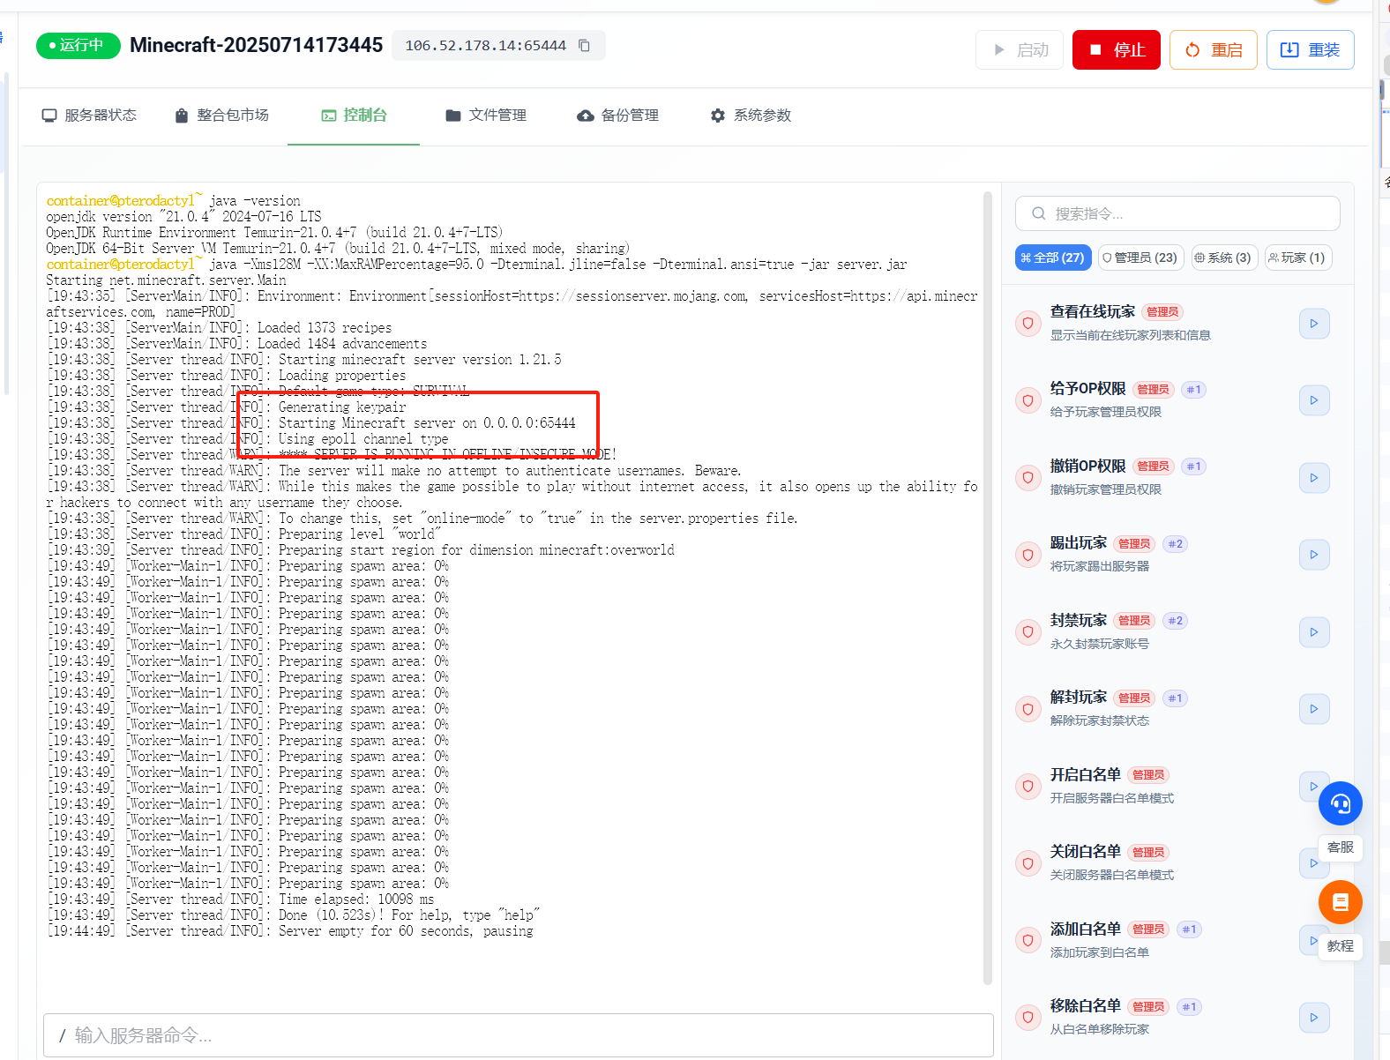Run the 给予OP权限 command
This screenshot has width=1390, height=1060.
tap(1314, 400)
